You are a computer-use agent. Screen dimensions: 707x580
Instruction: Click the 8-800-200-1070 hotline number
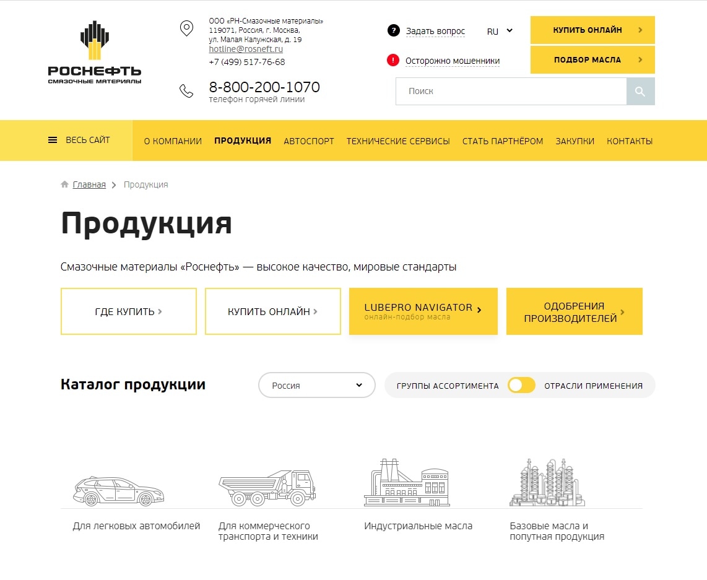264,87
